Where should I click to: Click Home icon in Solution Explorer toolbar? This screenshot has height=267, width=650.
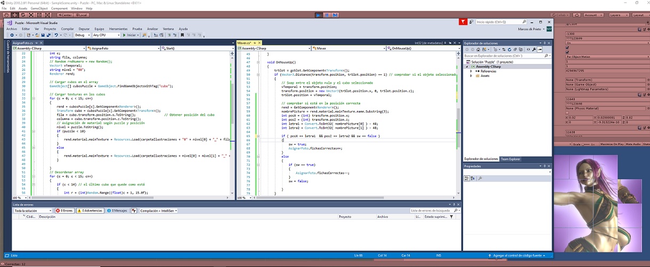[x=478, y=50]
